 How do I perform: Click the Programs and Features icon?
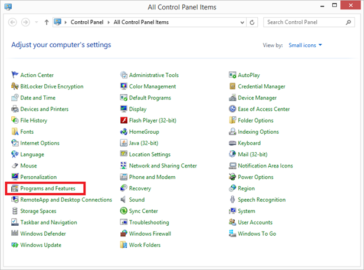click(15, 188)
